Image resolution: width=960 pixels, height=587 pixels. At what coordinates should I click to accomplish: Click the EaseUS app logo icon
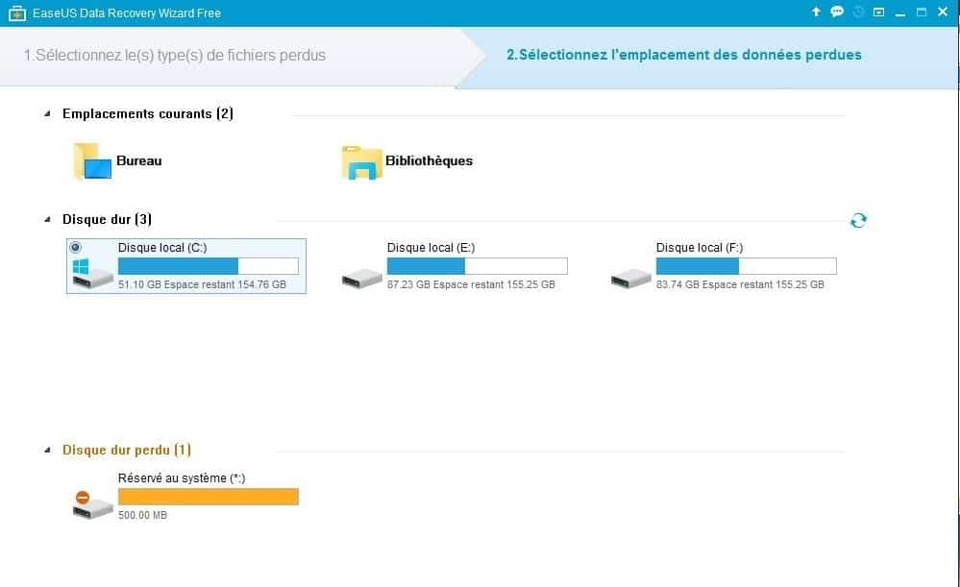pyautogui.click(x=16, y=12)
